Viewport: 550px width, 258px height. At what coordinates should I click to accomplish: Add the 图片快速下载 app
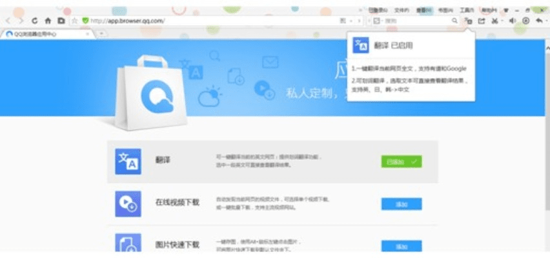[402, 246]
